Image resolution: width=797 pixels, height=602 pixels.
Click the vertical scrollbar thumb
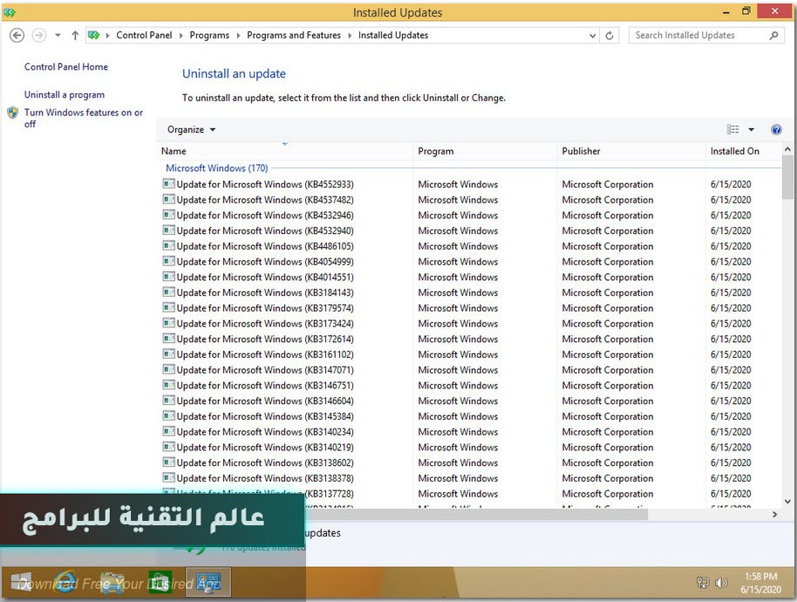[x=787, y=177]
